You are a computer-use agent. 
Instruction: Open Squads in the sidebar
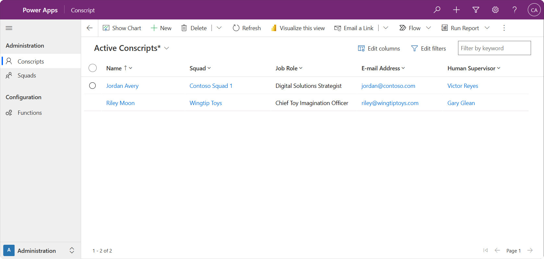41,76
